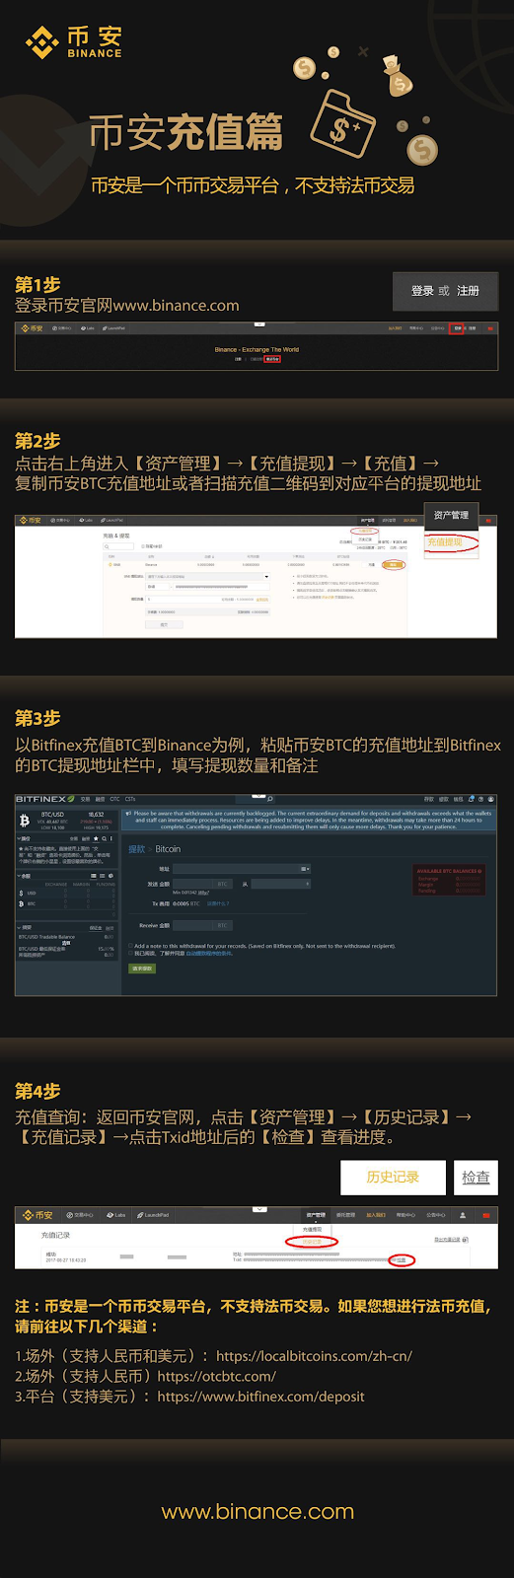Click the 币安 logo in step 4 screenshot
514x1578 pixels.
pos(37,1215)
